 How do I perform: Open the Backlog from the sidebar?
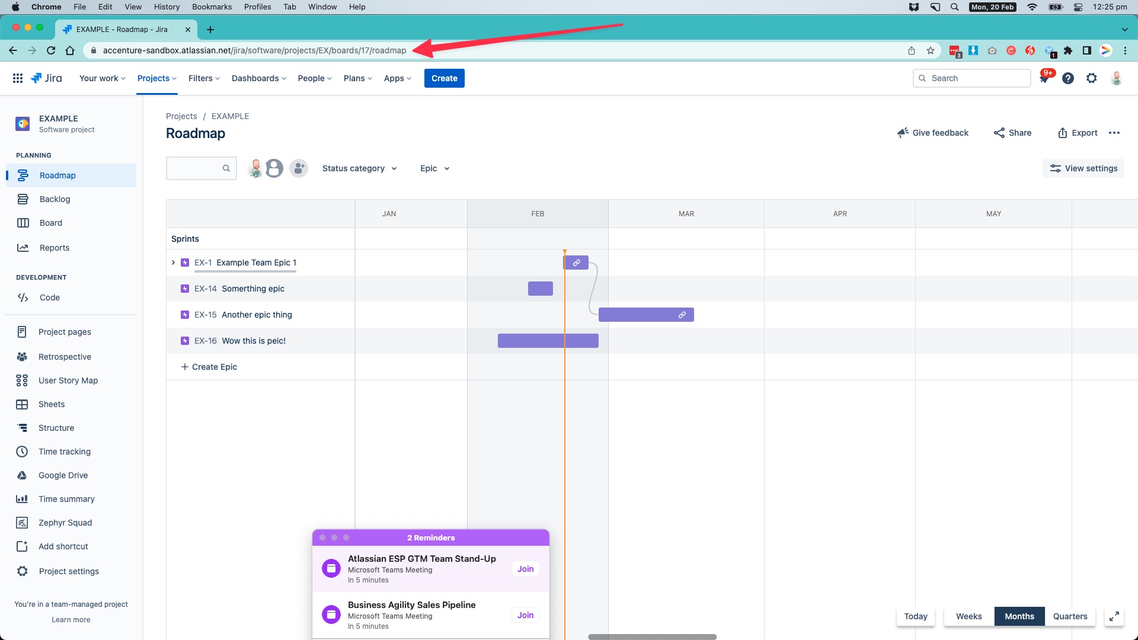pyautogui.click(x=55, y=199)
